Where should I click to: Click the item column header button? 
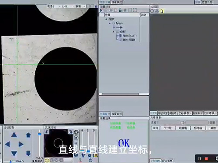(156, 128)
